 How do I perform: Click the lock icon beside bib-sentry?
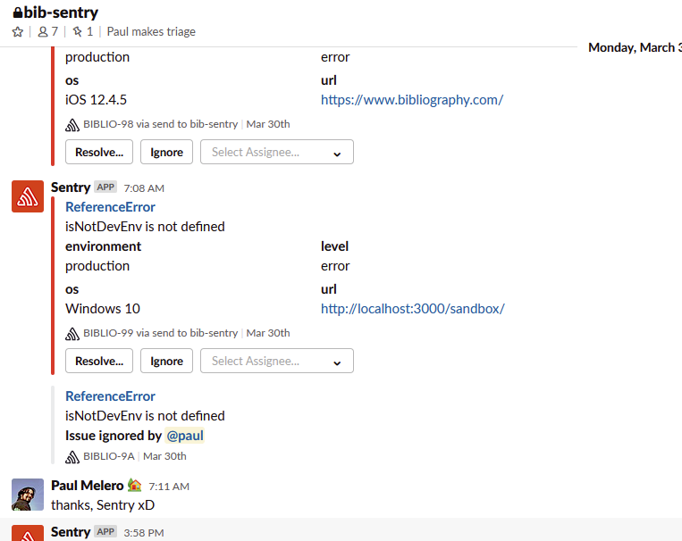pos(17,12)
